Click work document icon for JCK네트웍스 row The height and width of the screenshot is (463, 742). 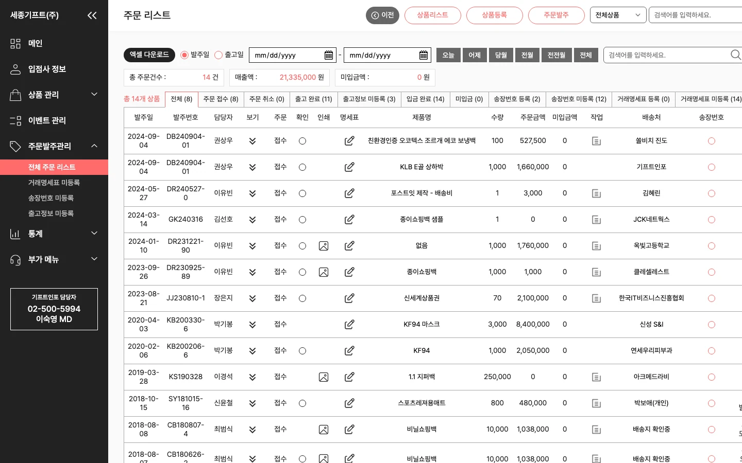pos(597,220)
